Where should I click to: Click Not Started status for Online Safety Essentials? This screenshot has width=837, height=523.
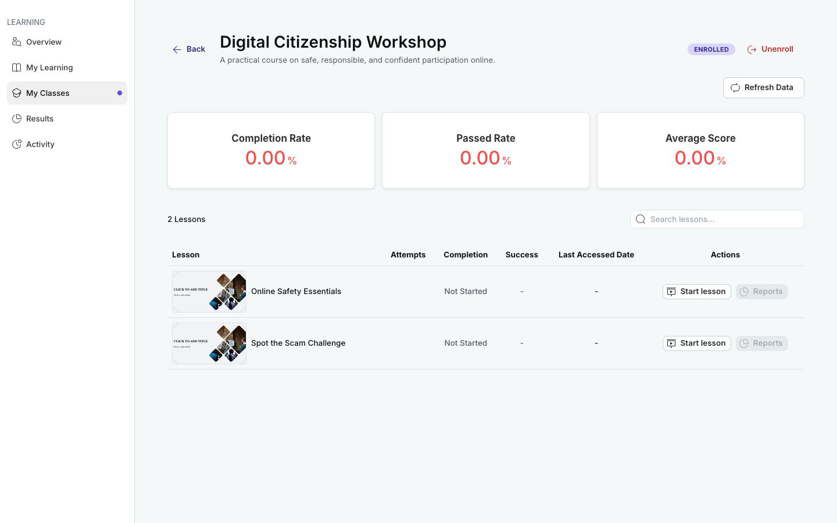tap(466, 292)
